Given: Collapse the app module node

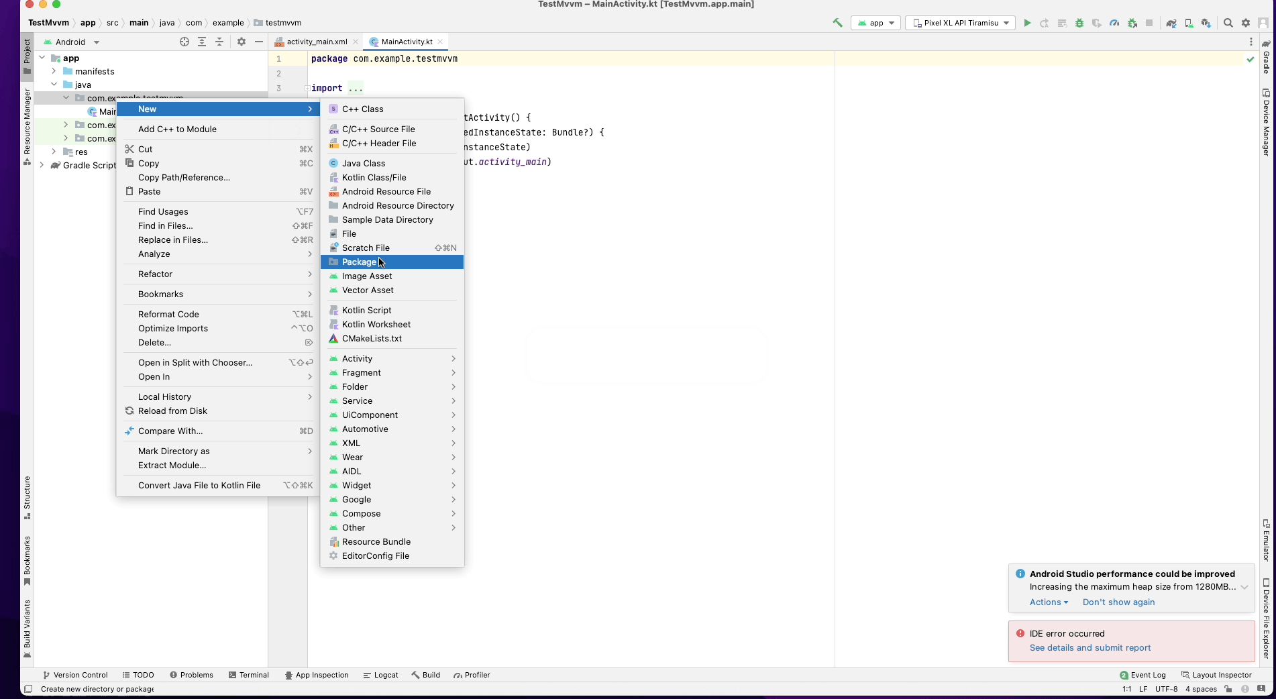Looking at the screenshot, I should click(x=42, y=58).
